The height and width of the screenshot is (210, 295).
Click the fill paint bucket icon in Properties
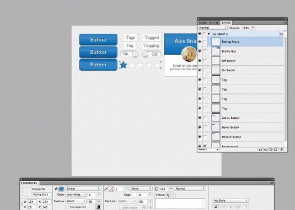click(56, 188)
